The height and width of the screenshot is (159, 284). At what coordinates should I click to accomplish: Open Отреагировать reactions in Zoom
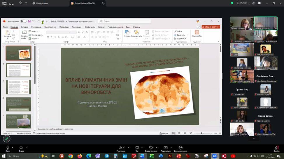pyautogui.click(x=151, y=148)
